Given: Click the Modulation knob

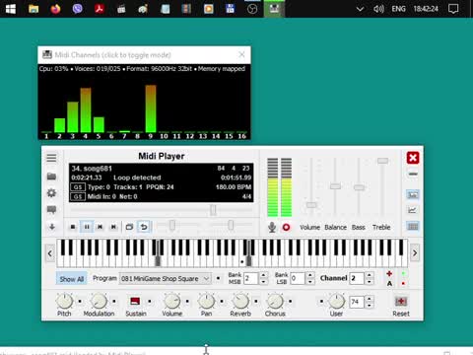Looking at the screenshot, I should (99, 301).
